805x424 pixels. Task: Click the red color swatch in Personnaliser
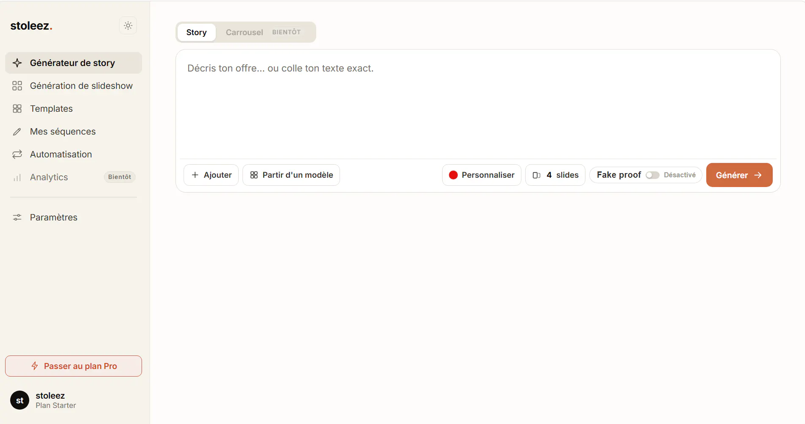pos(453,175)
